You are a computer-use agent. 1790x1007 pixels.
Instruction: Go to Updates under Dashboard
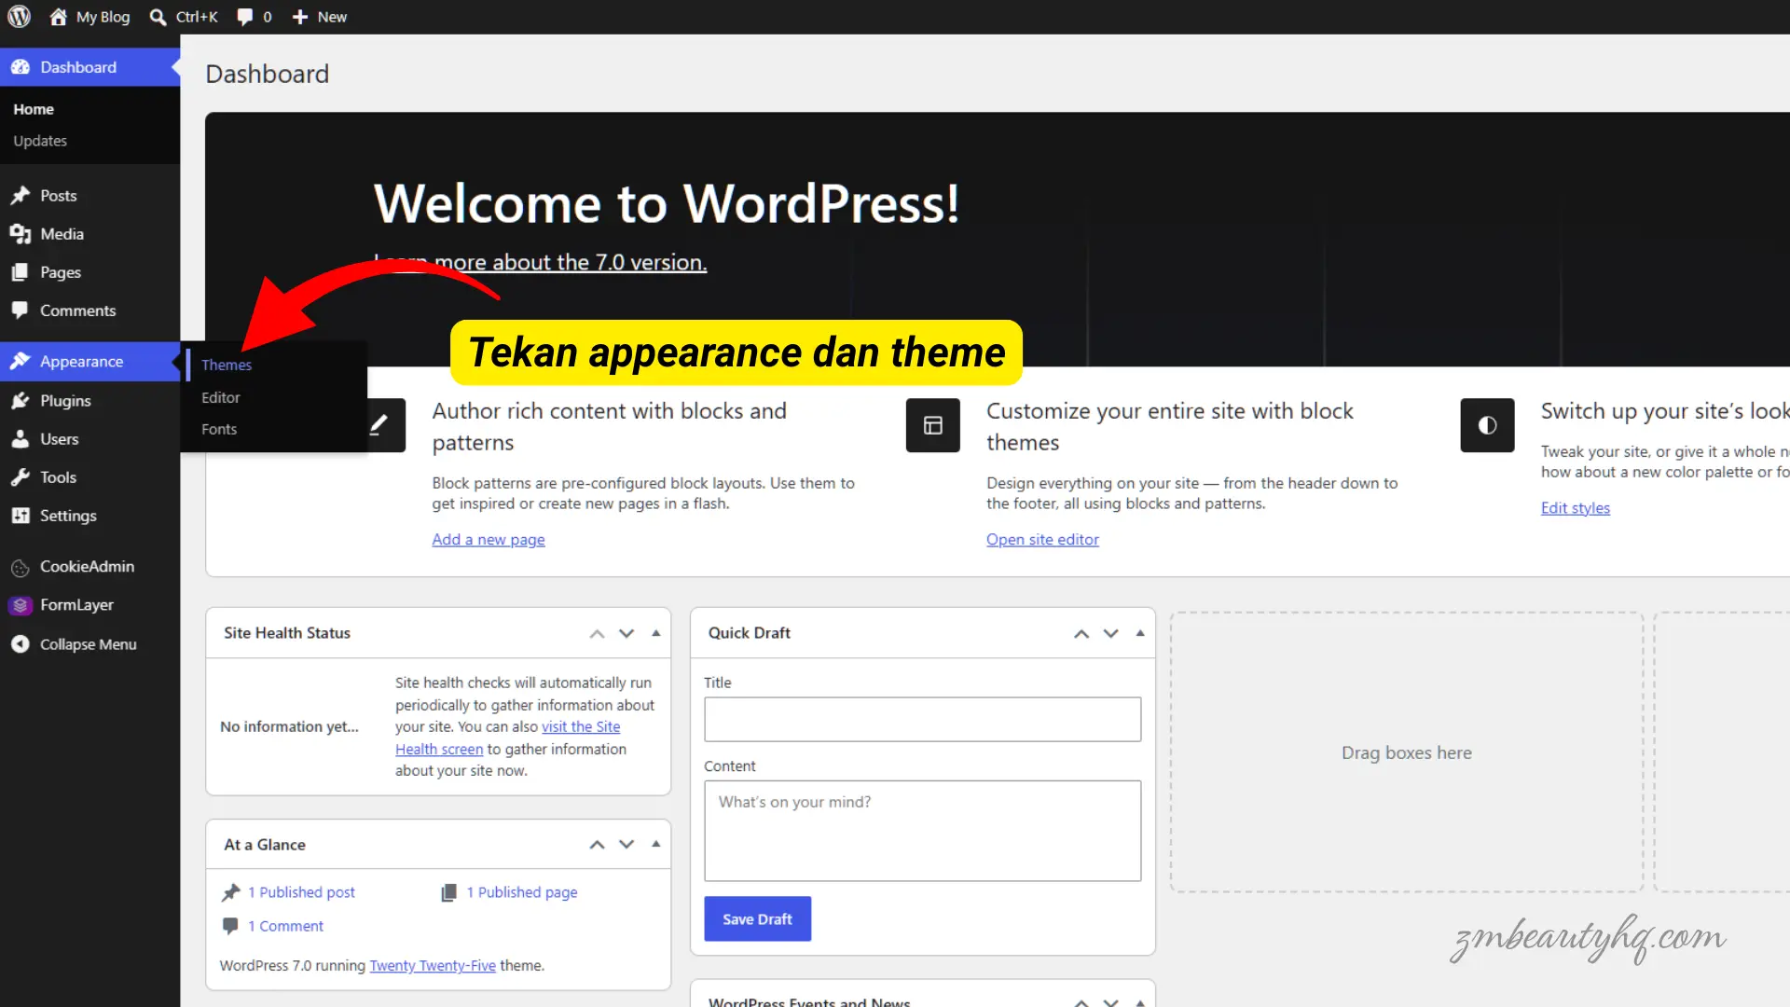coord(40,141)
